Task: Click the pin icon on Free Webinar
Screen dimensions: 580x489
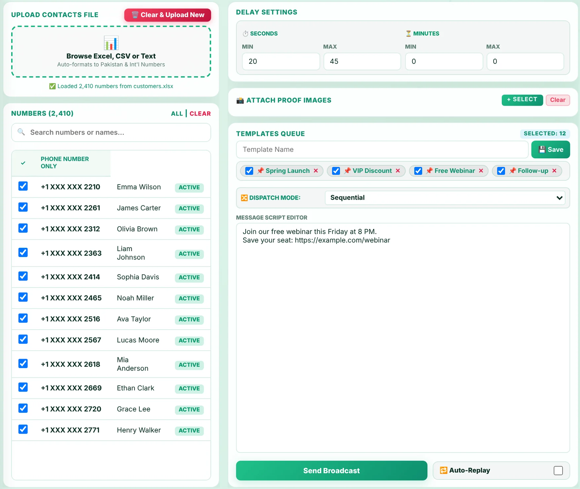Action: point(429,171)
